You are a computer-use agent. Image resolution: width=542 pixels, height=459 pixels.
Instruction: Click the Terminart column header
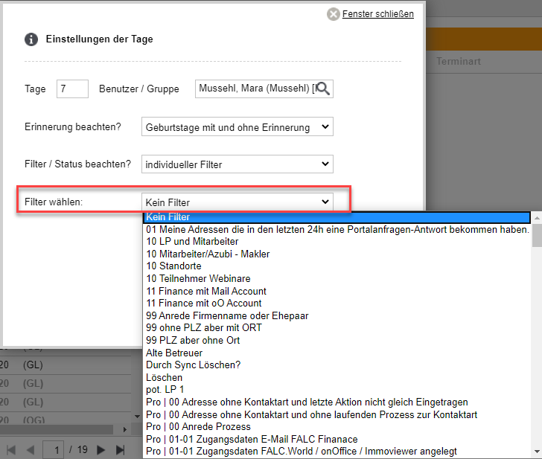click(x=459, y=61)
